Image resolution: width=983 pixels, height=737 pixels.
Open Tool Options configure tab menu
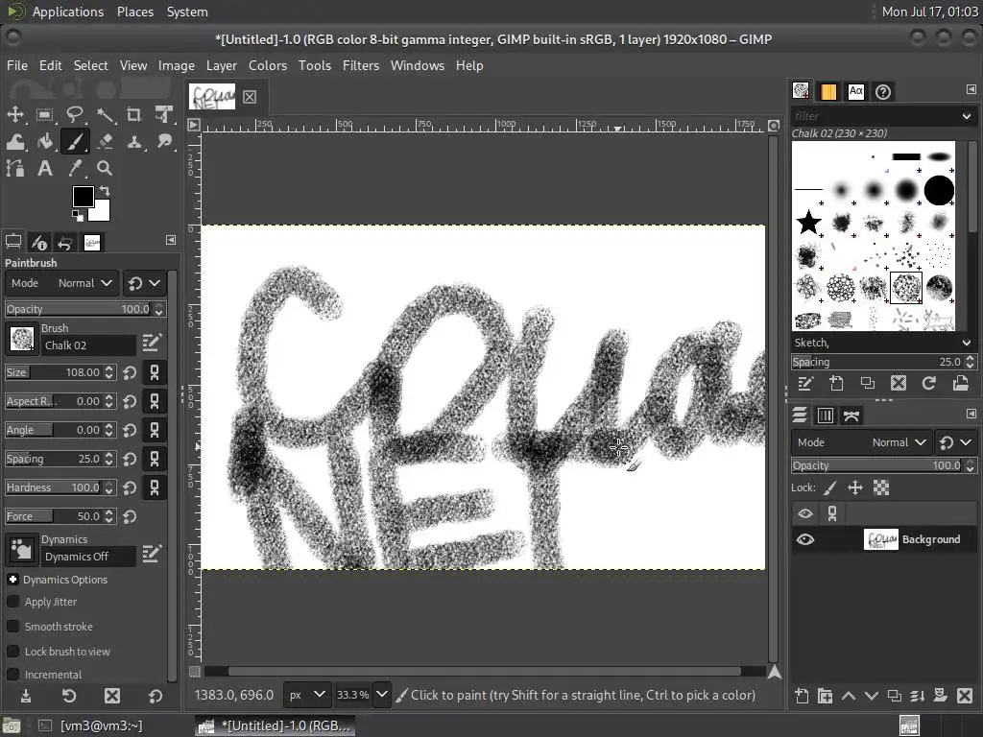click(x=171, y=240)
